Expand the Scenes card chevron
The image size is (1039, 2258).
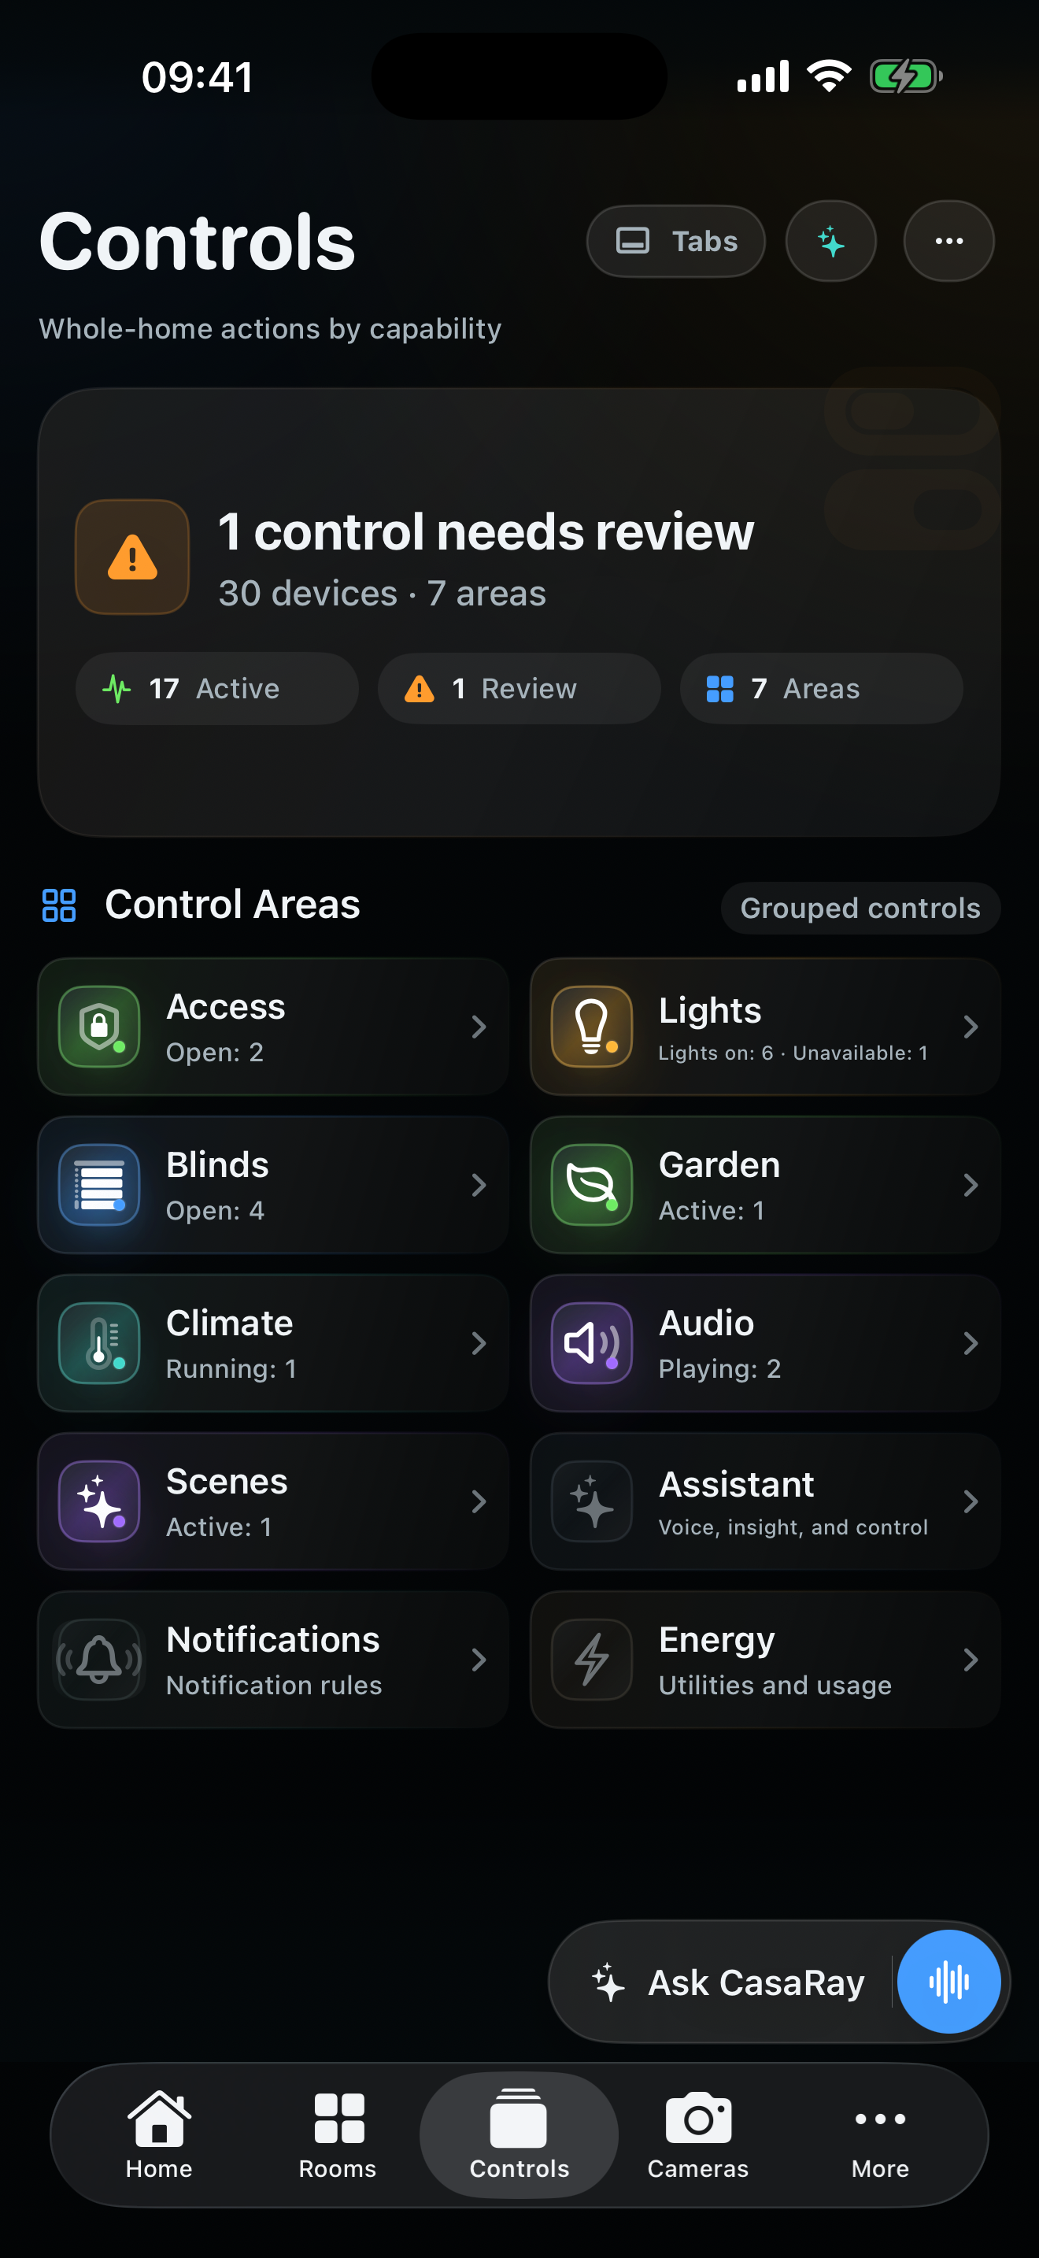479,1501
